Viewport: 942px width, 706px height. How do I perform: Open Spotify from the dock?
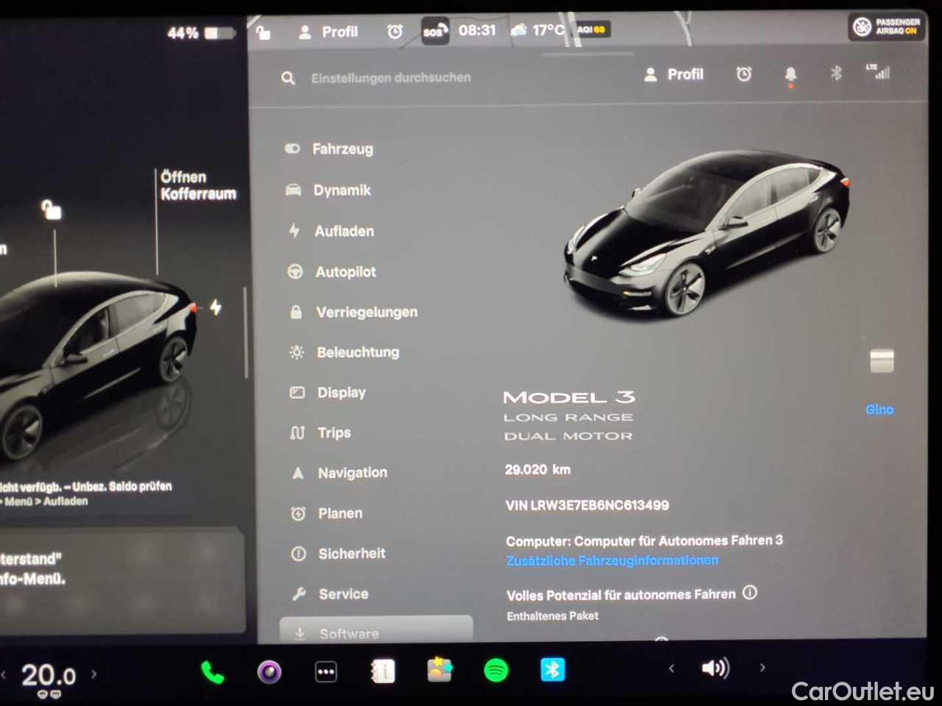tap(496, 670)
